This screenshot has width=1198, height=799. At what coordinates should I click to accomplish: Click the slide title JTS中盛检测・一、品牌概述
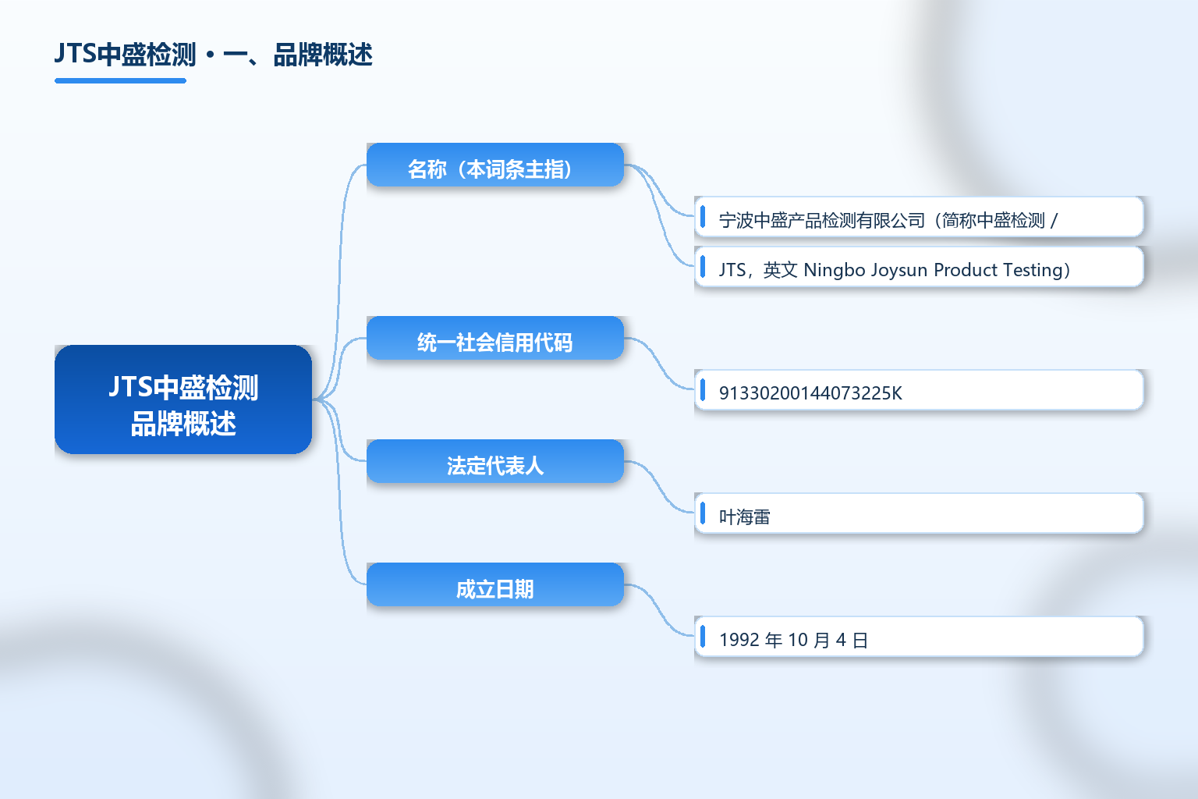pyautogui.click(x=213, y=55)
